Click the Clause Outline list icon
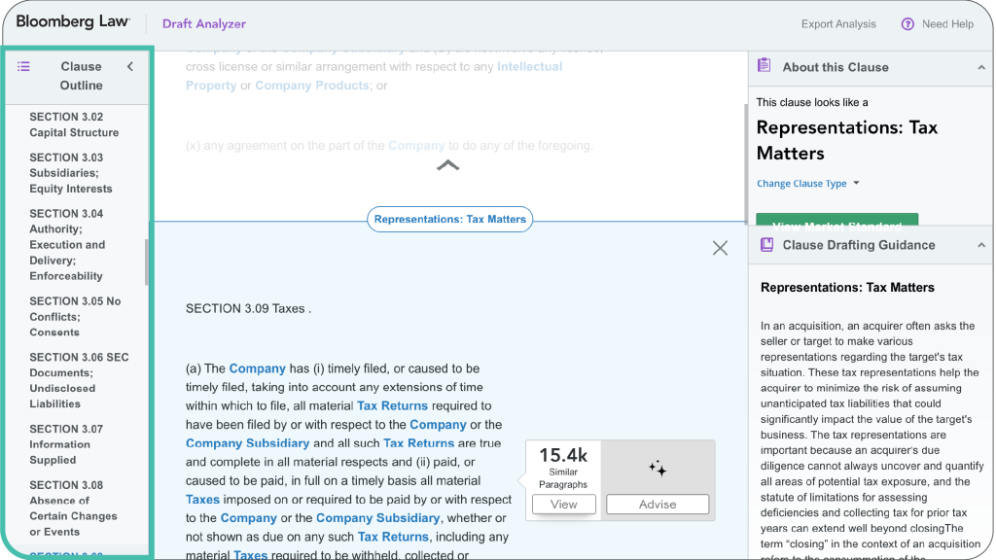This screenshot has width=996, height=560. click(x=23, y=66)
